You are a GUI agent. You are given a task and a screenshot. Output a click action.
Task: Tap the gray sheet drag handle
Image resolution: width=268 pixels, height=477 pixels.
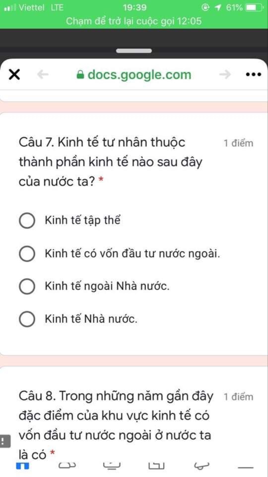click(x=134, y=51)
